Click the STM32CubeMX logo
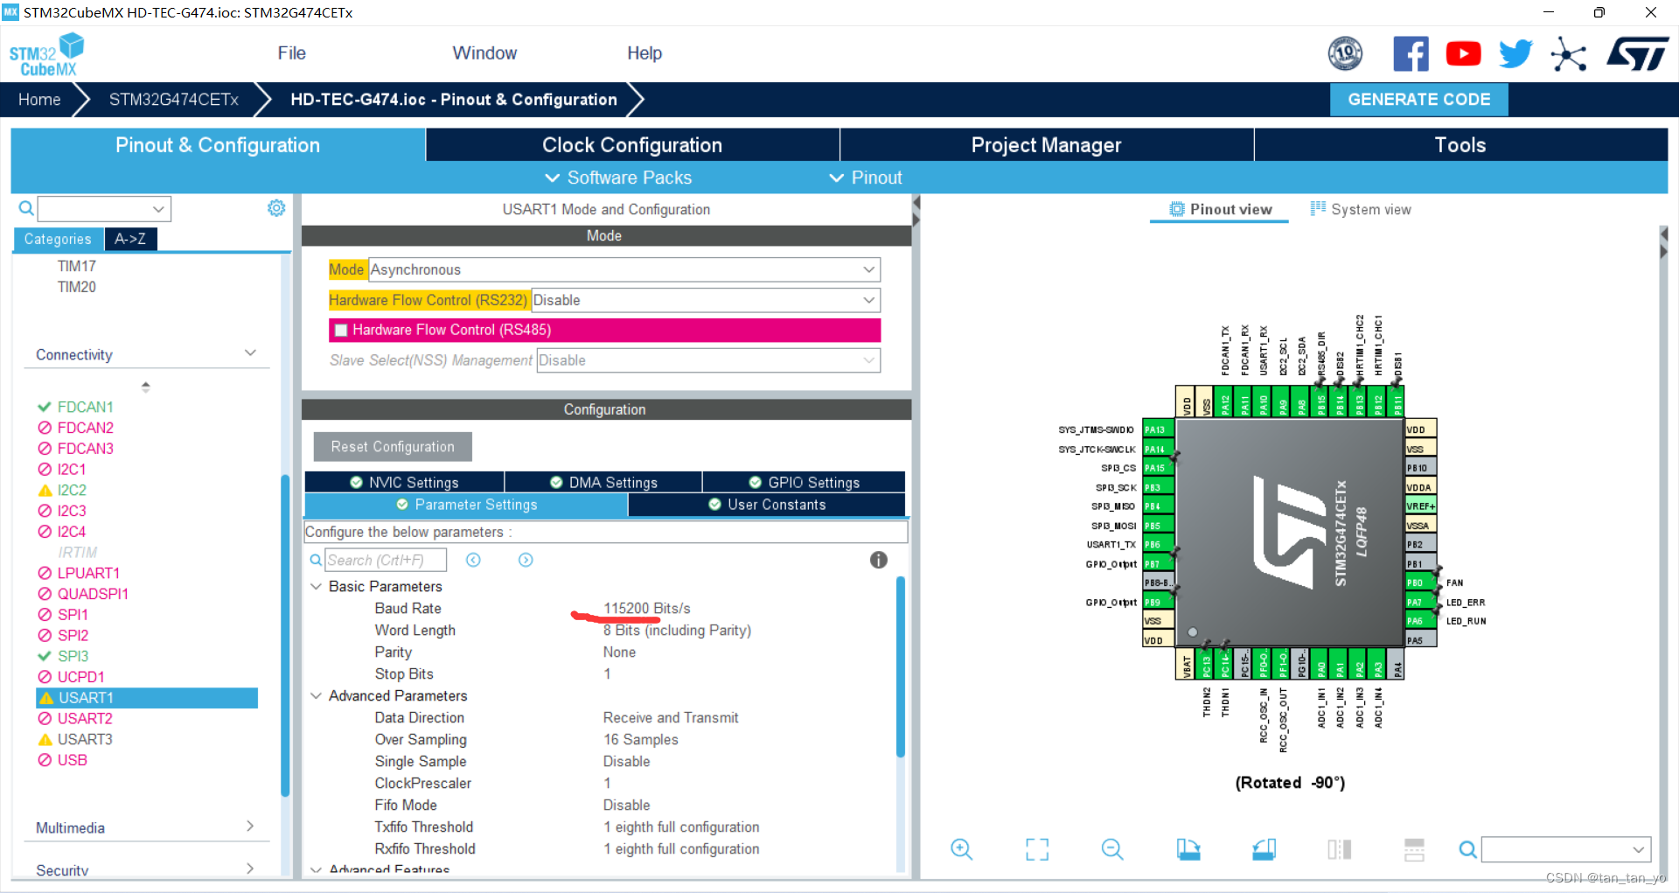The height and width of the screenshot is (893, 1679). (46, 54)
